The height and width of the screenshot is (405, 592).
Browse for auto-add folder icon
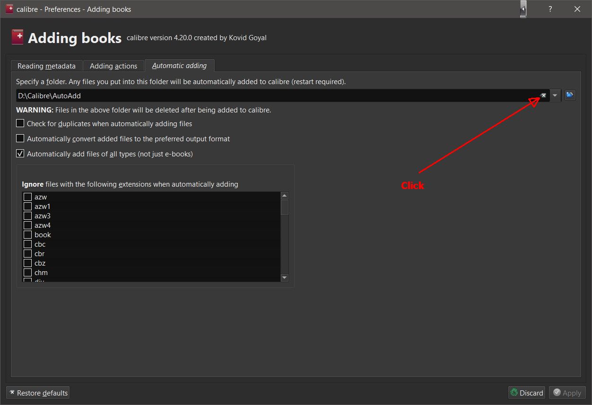(570, 95)
